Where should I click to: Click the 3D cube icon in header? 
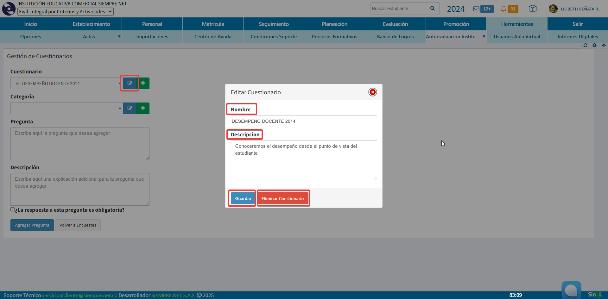pos(533,9)
